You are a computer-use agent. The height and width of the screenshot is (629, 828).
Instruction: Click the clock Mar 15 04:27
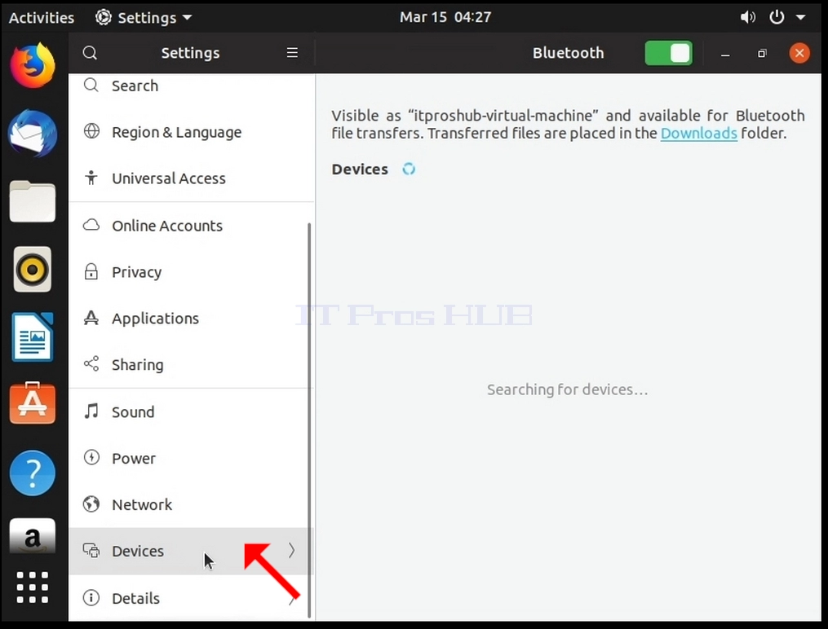(x=445, y=17)
